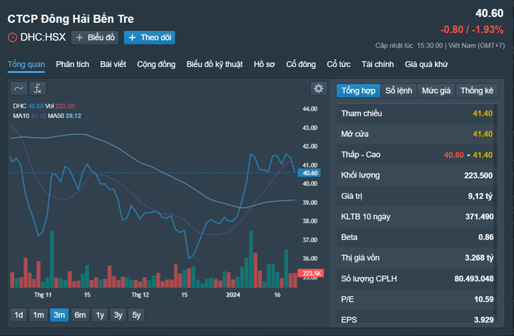Set chart range to 6m
This screenshot has height=336, width=514.
[80, 315]
